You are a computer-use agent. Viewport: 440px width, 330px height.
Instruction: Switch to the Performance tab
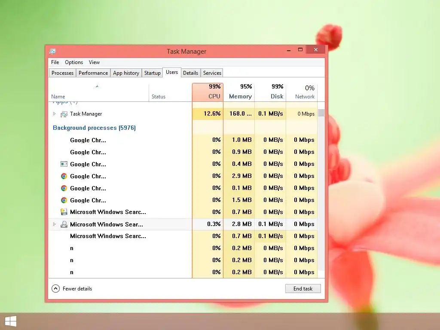coord(93,73)
